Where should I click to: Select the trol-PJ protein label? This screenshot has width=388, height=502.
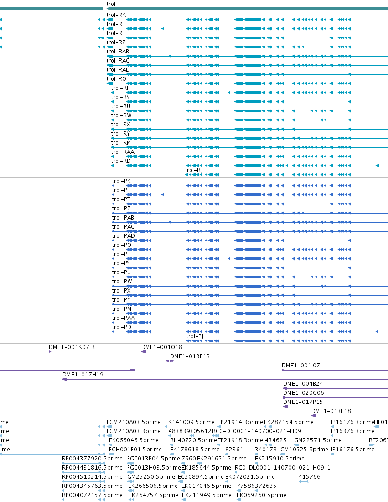tap(195, 336)
